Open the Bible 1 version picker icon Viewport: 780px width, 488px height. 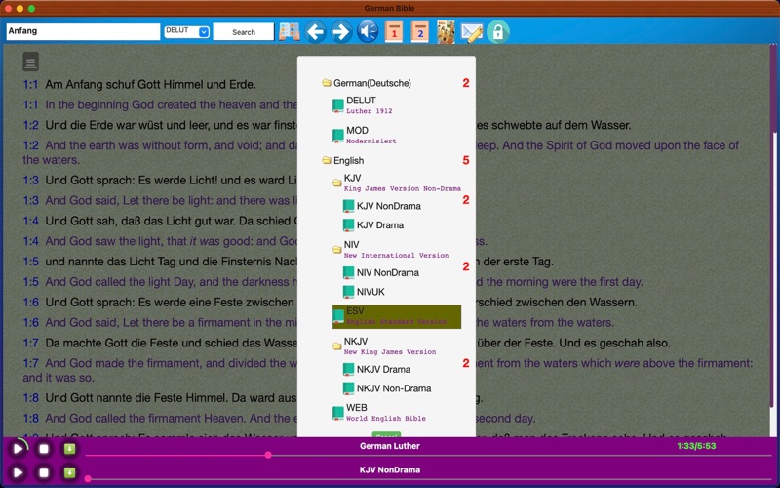tap(394, 32)
